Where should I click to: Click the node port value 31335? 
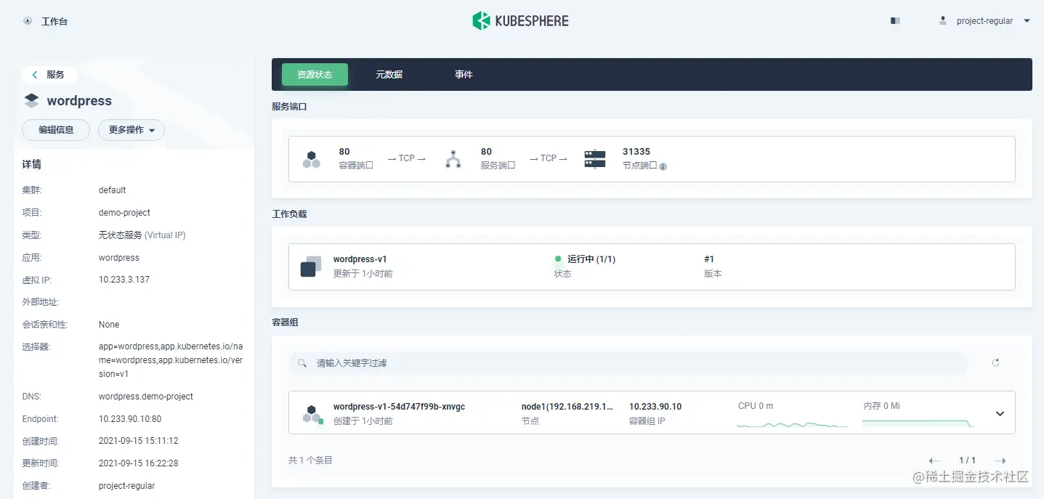[x=636, y=152]
